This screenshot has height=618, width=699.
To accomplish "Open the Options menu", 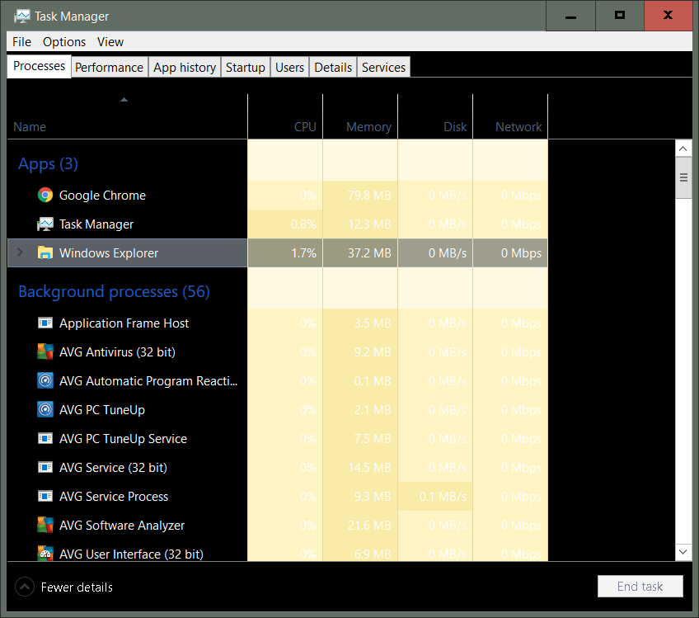I will click(64, 42).
